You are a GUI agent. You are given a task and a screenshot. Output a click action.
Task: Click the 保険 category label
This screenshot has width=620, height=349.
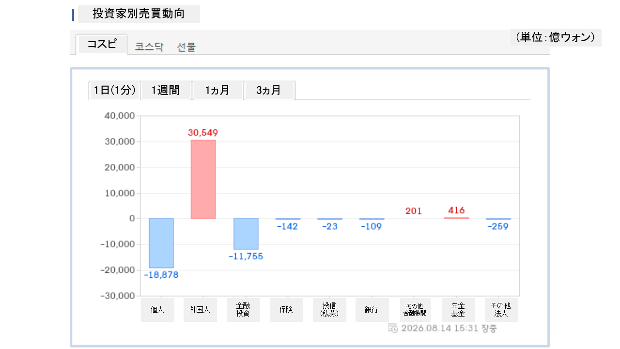(x=286, y=310)
